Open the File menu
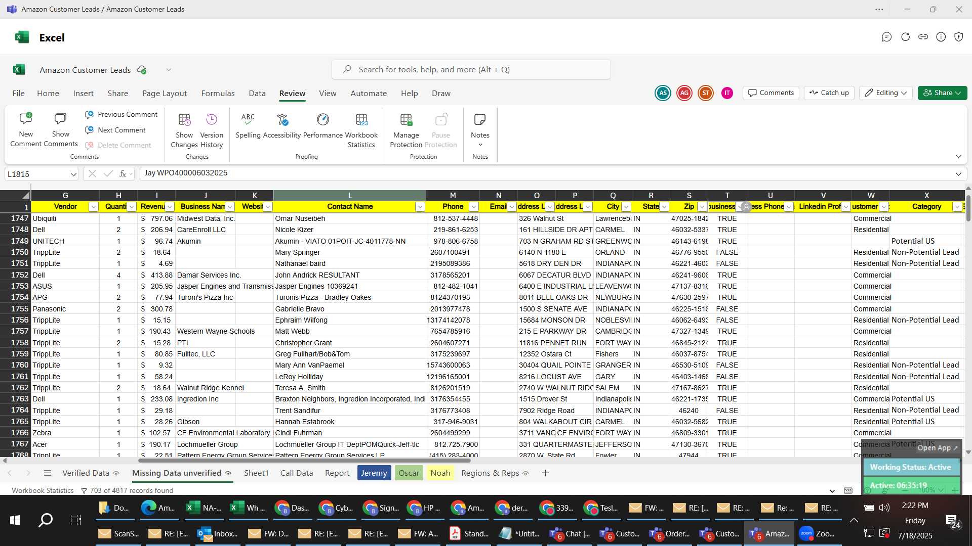This screenshot has width=972, height=546. [19, 94]
